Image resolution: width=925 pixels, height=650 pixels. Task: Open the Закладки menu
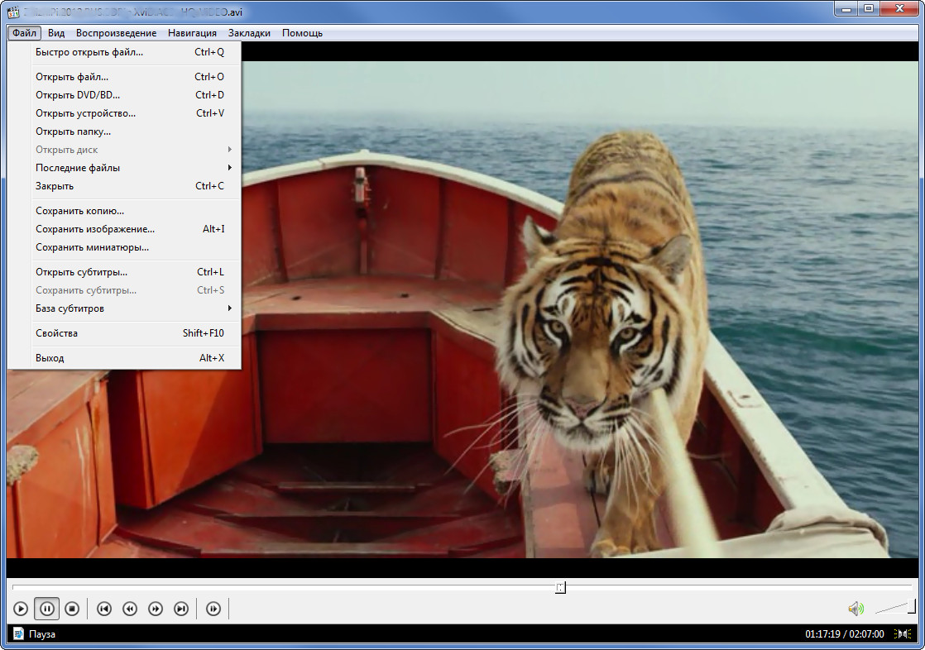coord(250,33)
